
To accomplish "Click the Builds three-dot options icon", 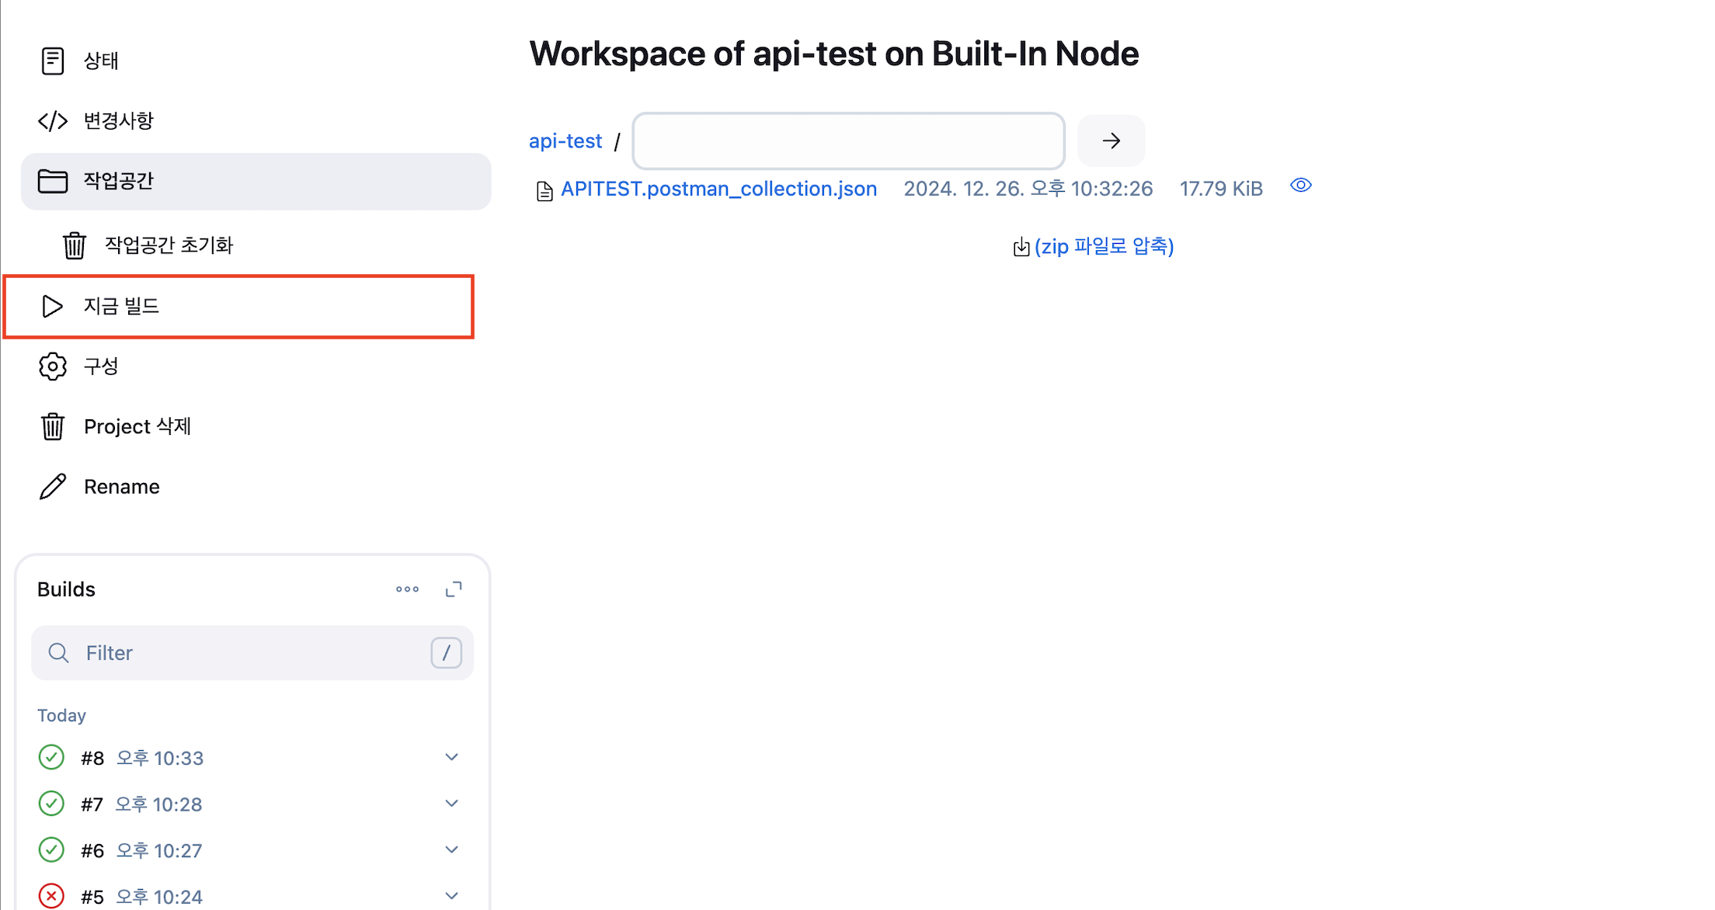I will 407,589.
